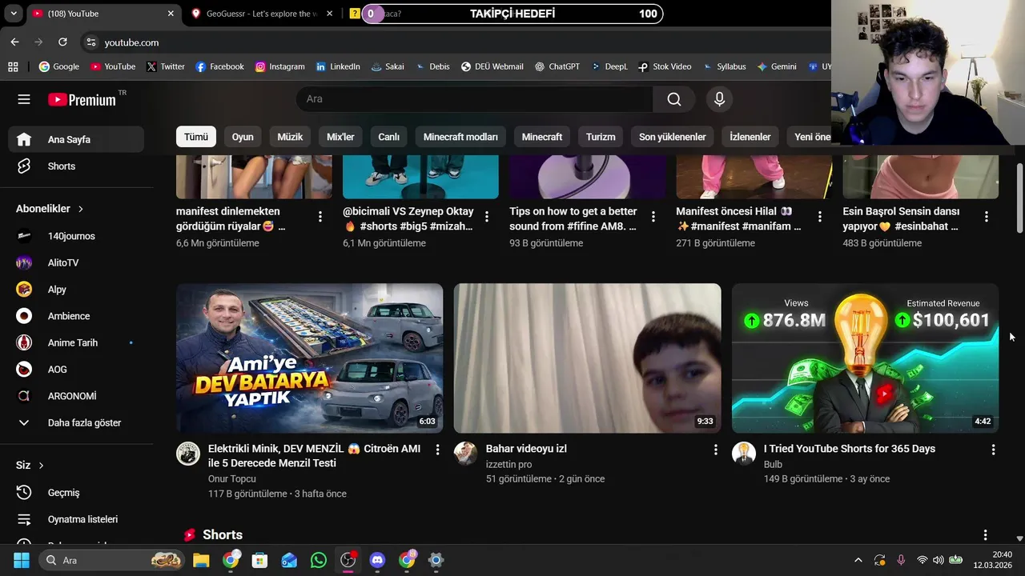Play Ami'ye Dev Batarya thumbnail video
Image resolution: width=1025 pixels, height=576 pixels.
pyautogui.click(x=309, y=358)
